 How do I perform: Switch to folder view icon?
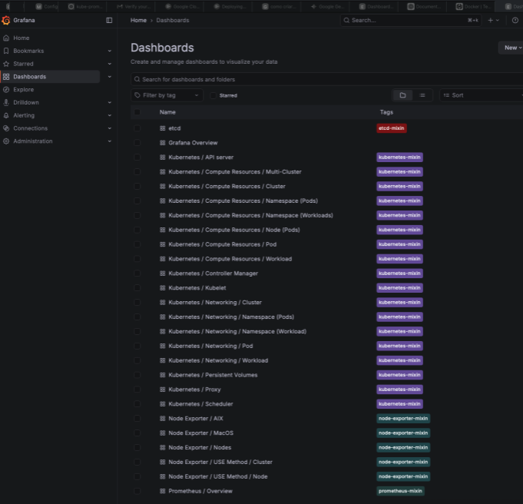(402, 95)
